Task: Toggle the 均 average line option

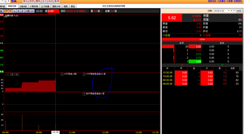Action: [x=11, y=11]
